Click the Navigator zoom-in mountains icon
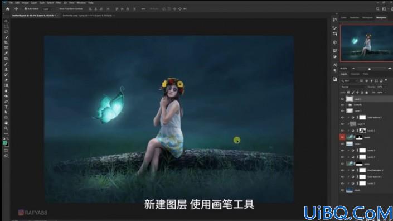The height and width of the screenshot is (221, 393). (390, 69)
